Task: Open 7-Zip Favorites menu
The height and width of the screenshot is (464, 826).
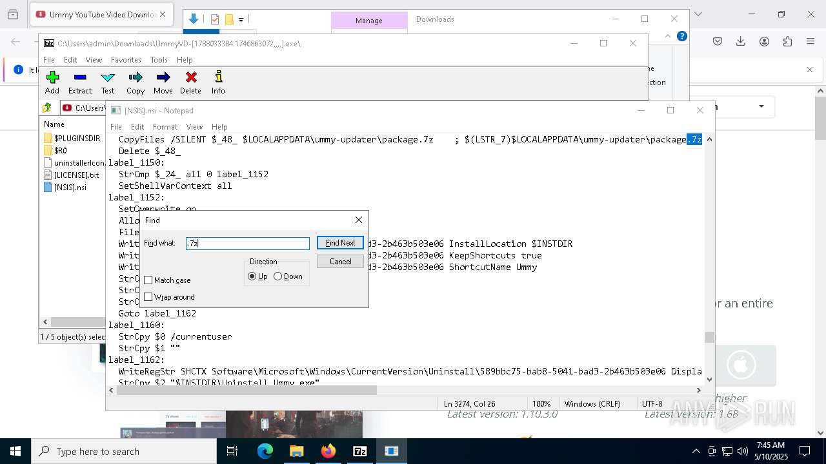Action: [126, 60]
